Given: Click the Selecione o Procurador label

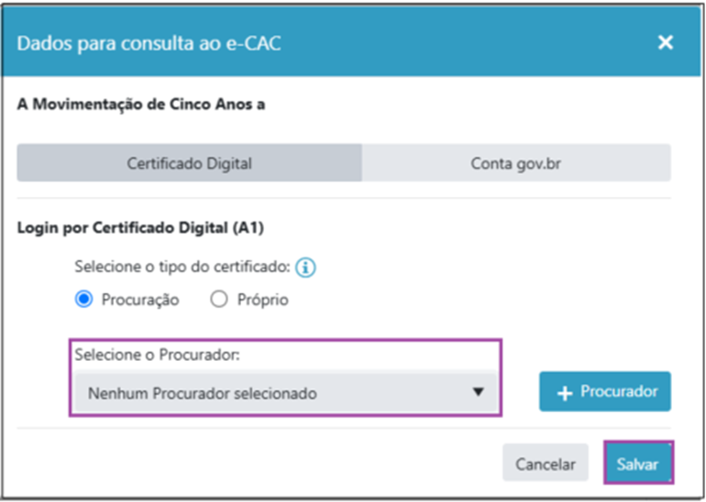Looking at the screenshot, I should pos(157,355).
